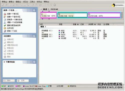Open the 任务(A) menu
The image size is (125, 91).
point(39,2)
